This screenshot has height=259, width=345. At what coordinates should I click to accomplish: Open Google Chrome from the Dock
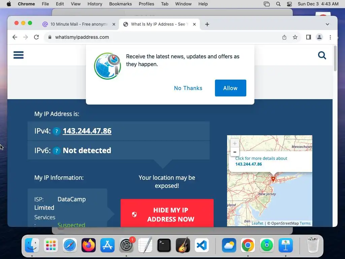coord(248,245)
